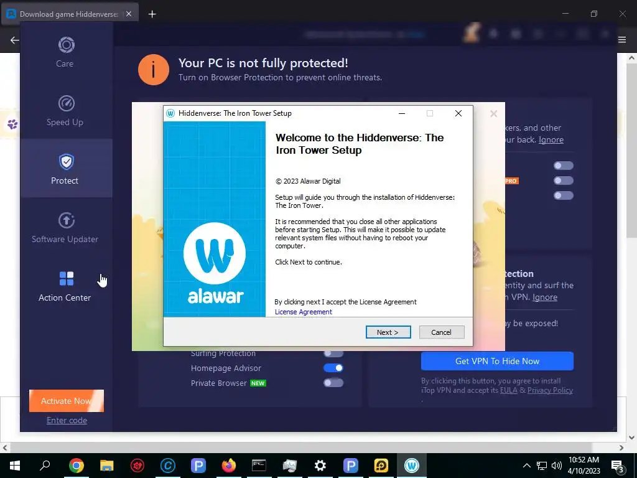Click the page scroll-down arrow

pyautogui.click(x=632, y=438)
